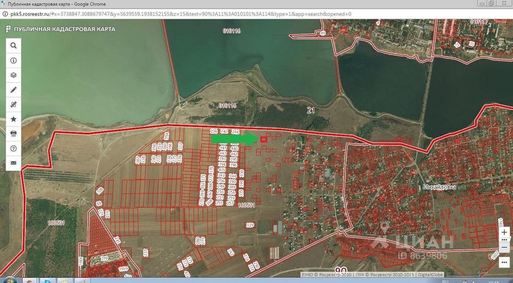This screenshot has width=513, height=283.
Task: Zoom out with the minus button
Action: 504,247
